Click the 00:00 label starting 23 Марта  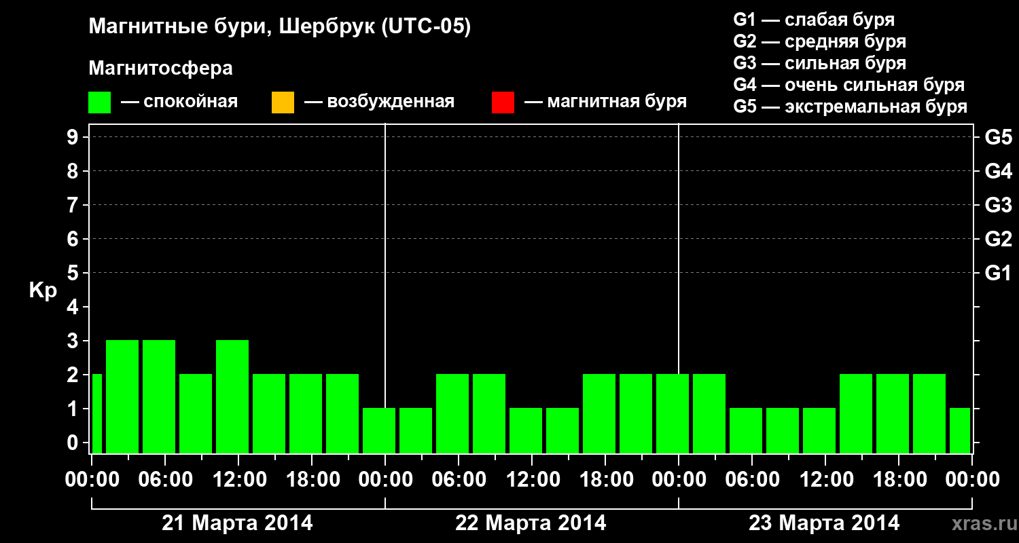(x=679, y=480)
